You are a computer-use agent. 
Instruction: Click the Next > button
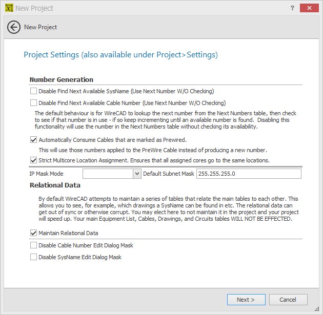[246, 300]
